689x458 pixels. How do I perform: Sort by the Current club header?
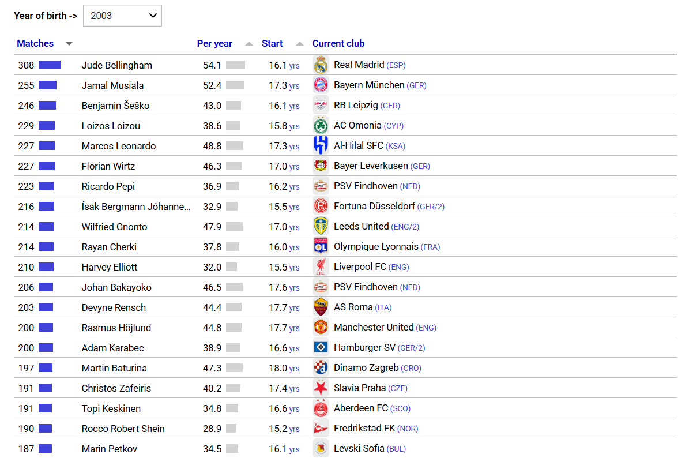[x=338, y=43]
